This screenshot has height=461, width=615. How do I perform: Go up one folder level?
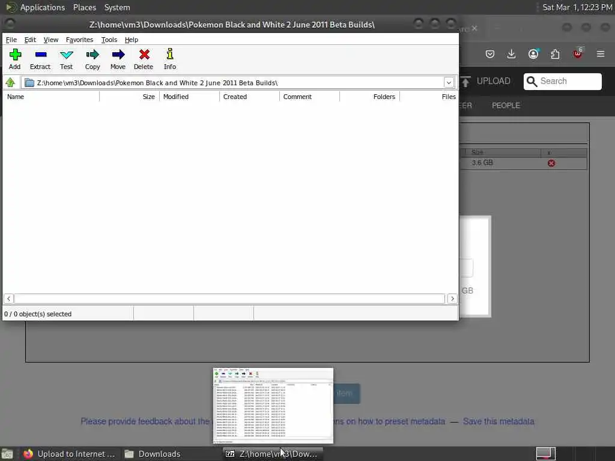pos(10,82)
